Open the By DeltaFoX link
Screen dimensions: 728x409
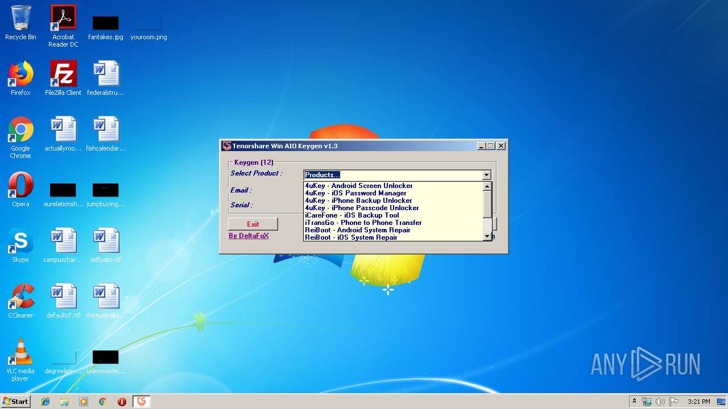point(249,236)
